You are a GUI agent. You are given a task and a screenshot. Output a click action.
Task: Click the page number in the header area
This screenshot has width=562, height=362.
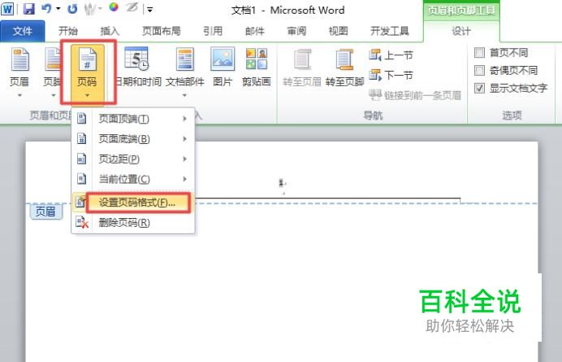[281, 183]
